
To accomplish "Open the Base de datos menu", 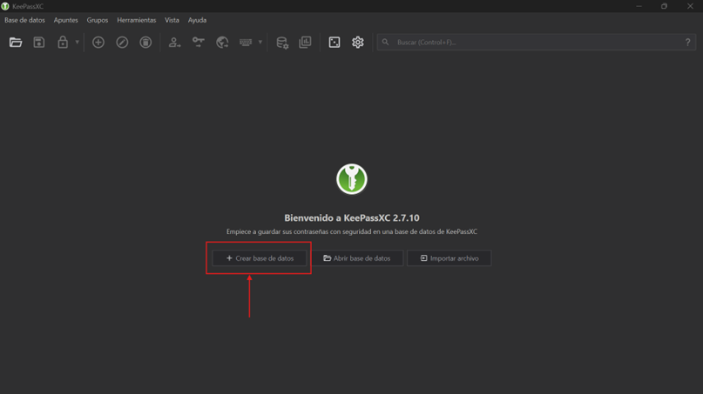I will (x=24, y=20).
